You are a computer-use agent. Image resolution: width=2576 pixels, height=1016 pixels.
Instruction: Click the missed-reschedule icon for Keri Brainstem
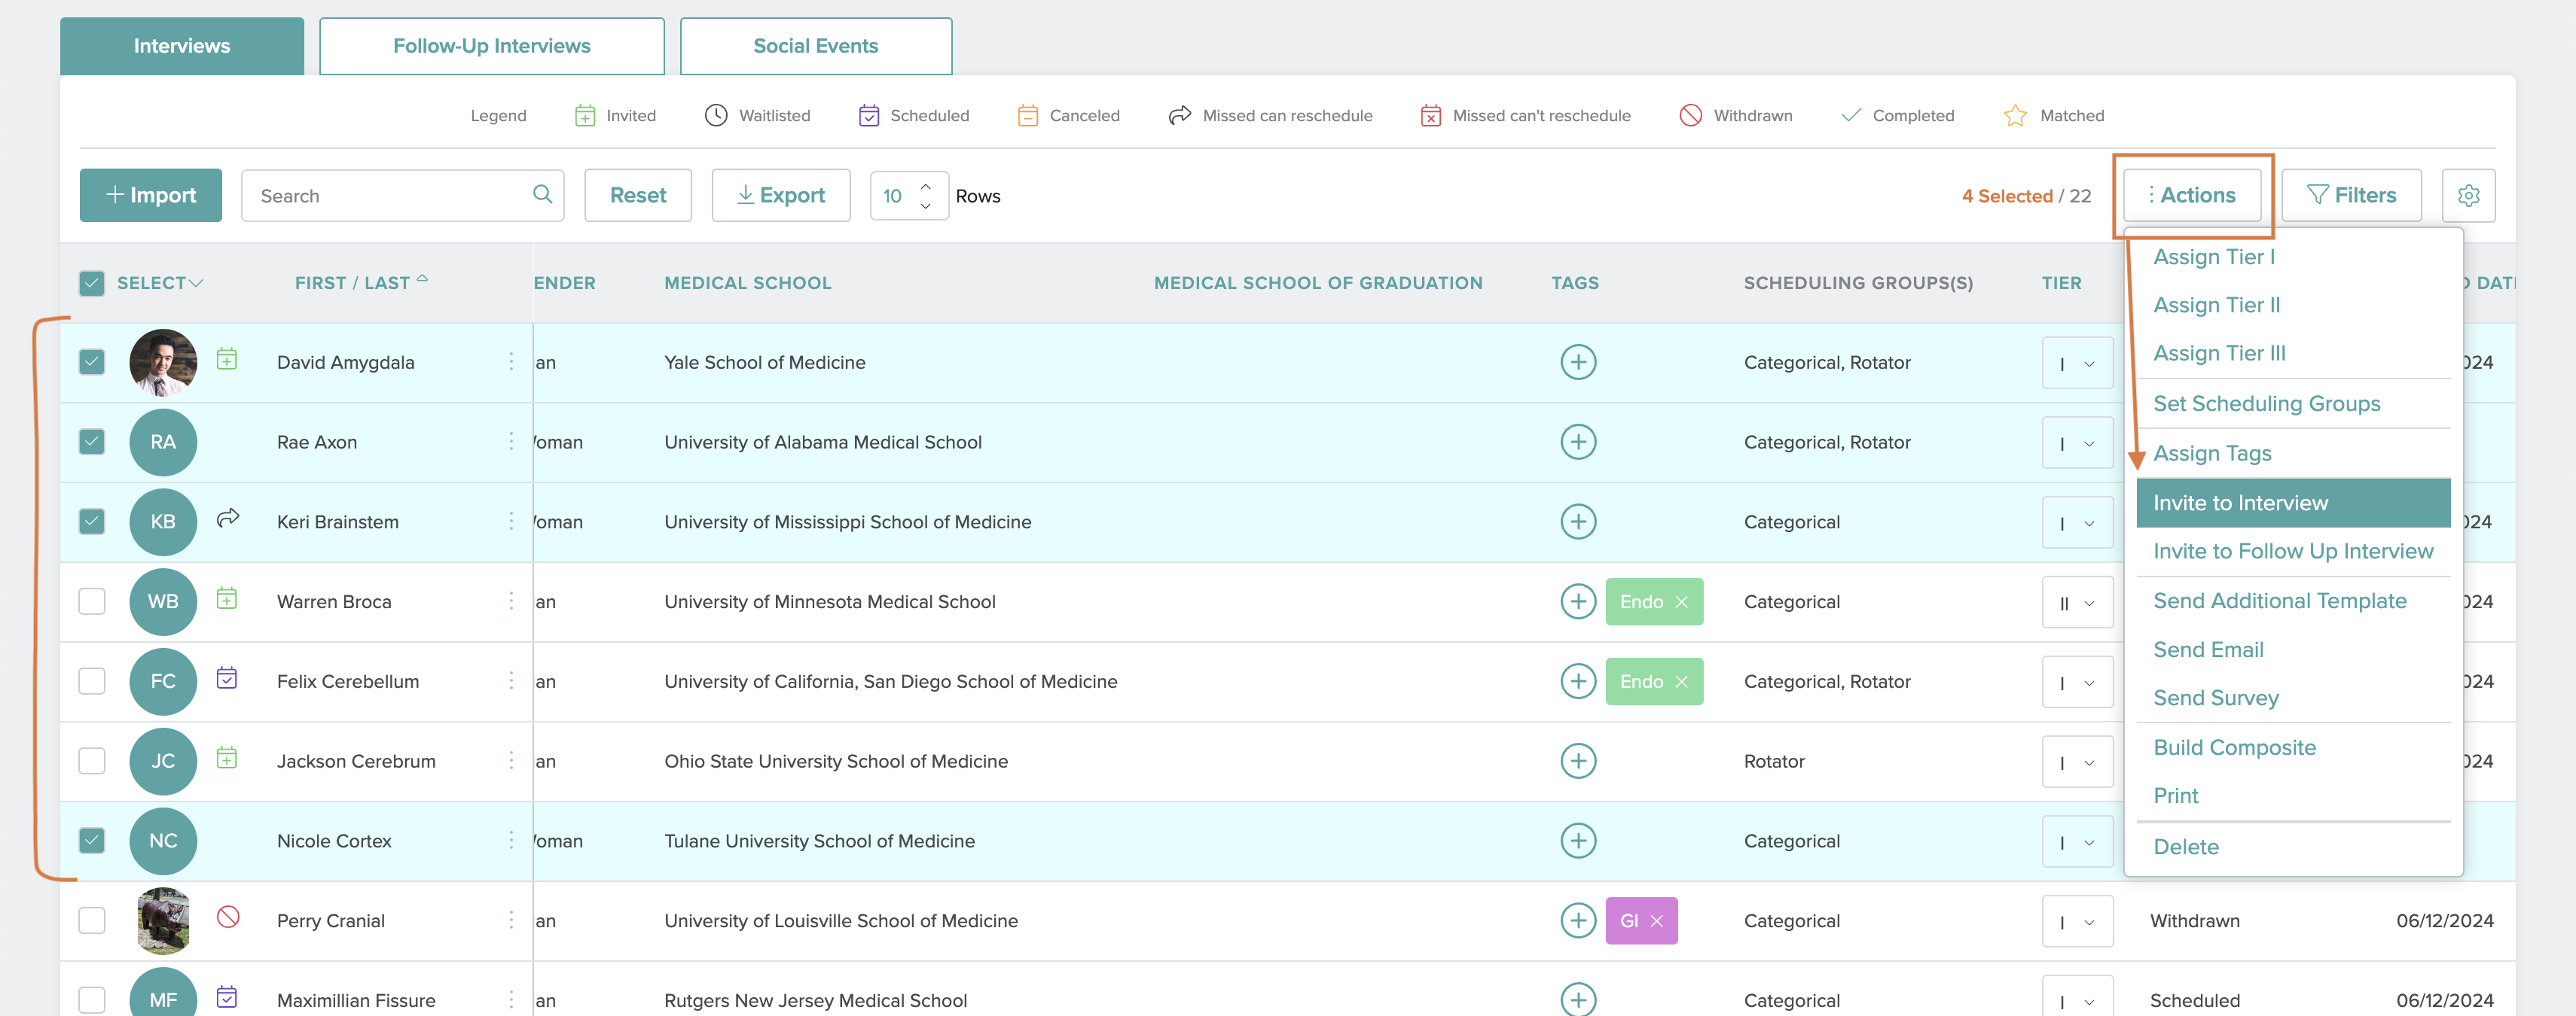click(x=228, y=518)
